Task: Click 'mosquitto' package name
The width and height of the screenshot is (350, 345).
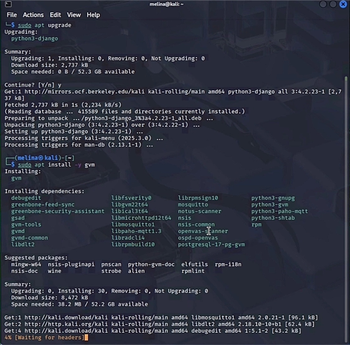Action: 193,205
